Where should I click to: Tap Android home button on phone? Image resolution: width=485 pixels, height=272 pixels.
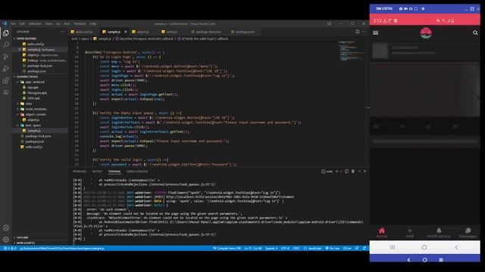point(424,247)
